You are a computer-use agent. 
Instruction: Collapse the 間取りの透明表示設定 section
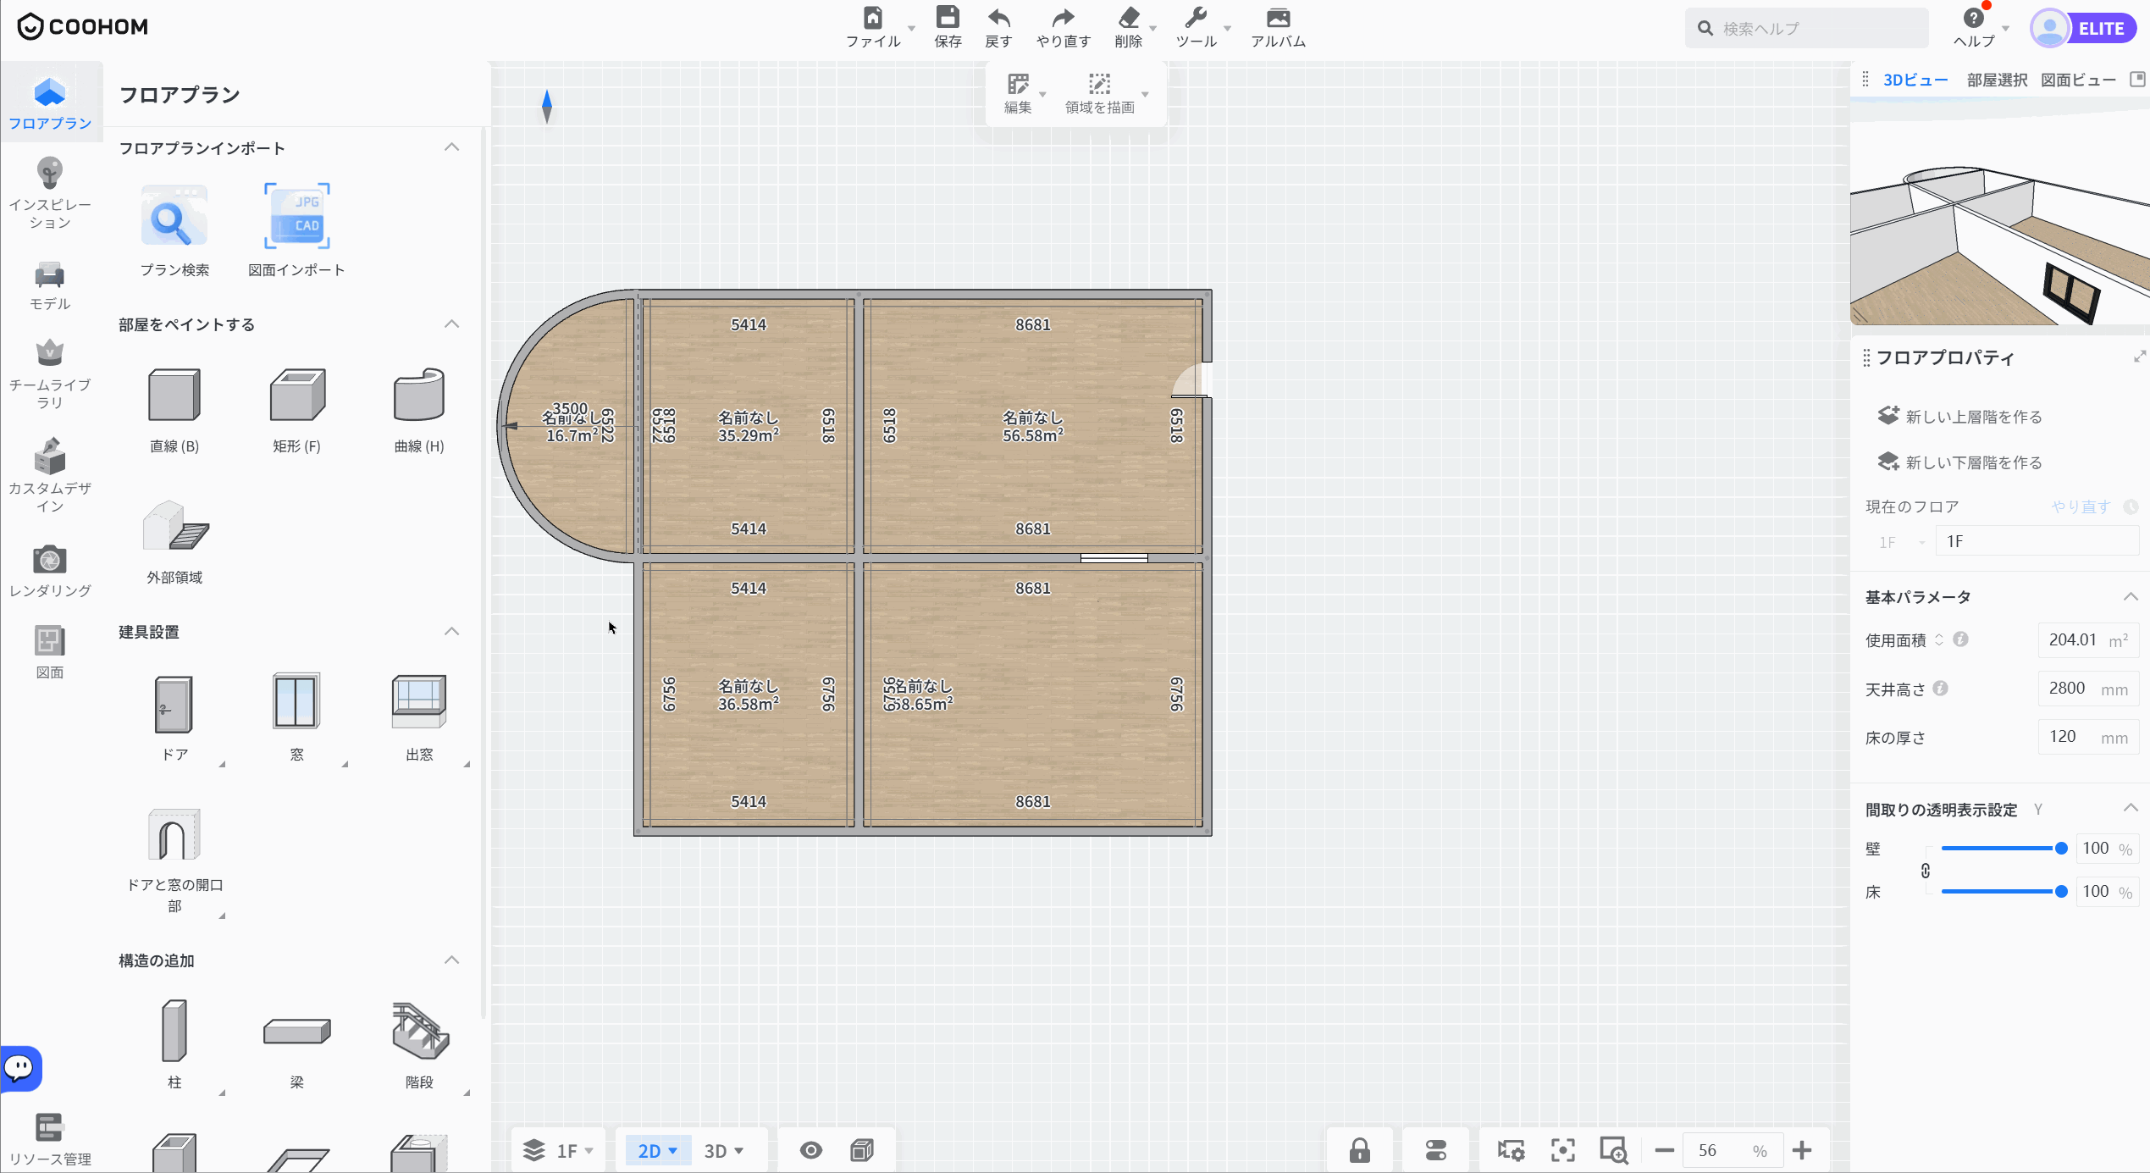(x=2131, y=809)
